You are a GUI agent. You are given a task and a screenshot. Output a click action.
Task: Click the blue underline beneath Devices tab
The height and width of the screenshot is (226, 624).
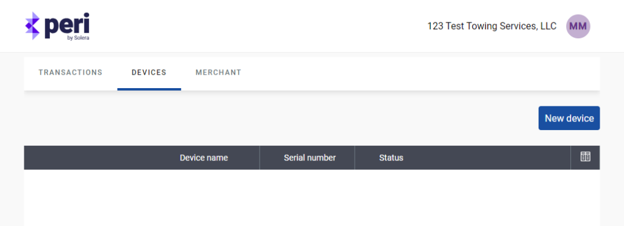click(149, 89)
